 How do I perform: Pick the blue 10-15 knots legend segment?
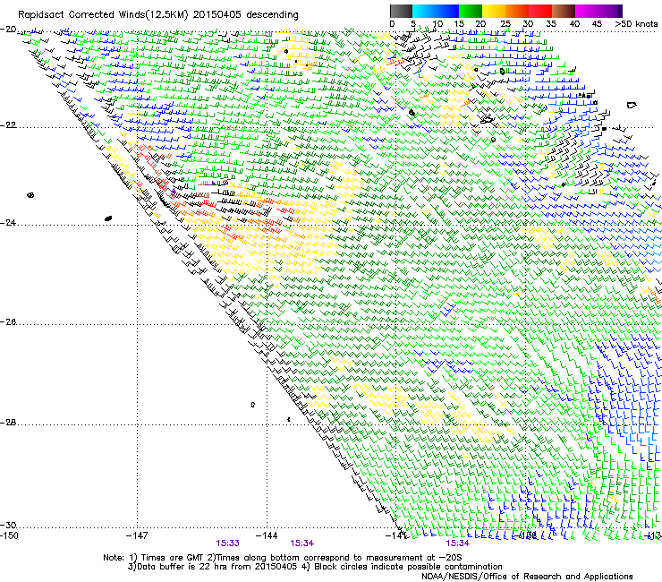(x=447, y=11)
